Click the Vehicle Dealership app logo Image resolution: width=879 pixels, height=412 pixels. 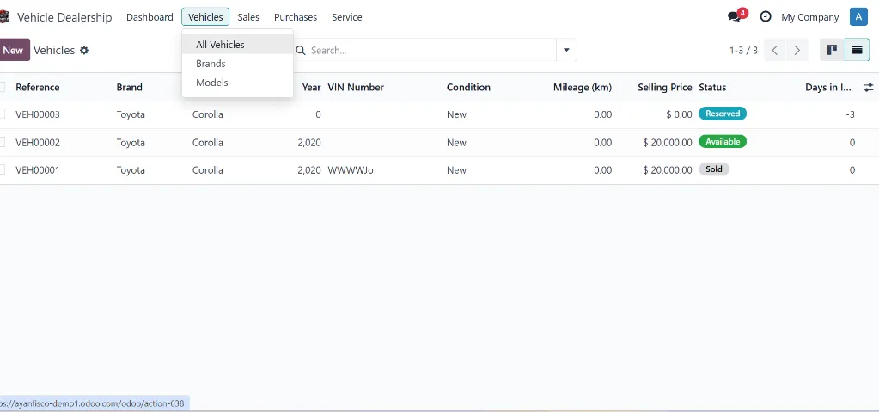[4, 17]
